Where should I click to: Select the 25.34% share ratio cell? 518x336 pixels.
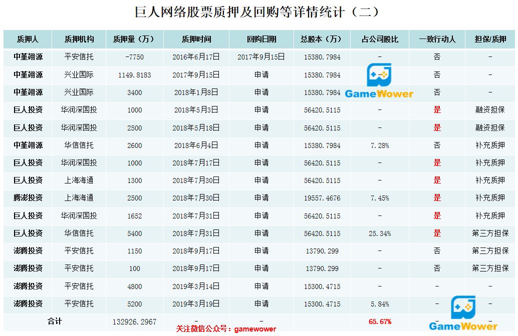pos(380,233)
